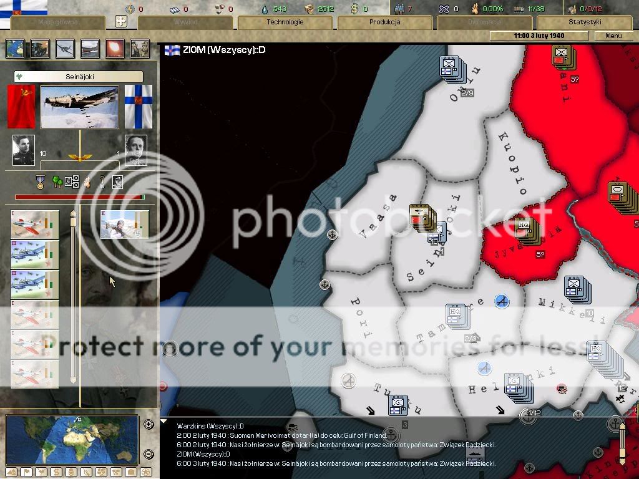Select the Mapa główna tab
Image resolution: width=639 pixels, height=479 pixels.
tap(58, 22)
